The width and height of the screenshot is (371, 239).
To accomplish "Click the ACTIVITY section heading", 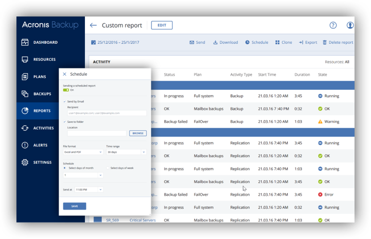I will click(101, 62).
